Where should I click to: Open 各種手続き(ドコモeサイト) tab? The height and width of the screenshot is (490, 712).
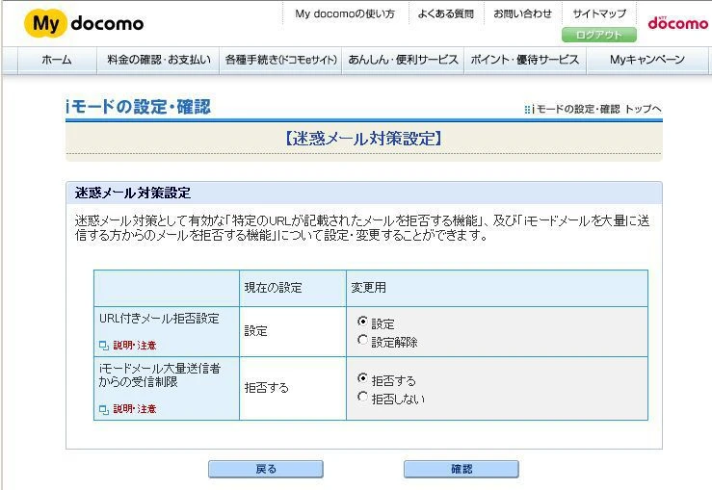point(280,60)
